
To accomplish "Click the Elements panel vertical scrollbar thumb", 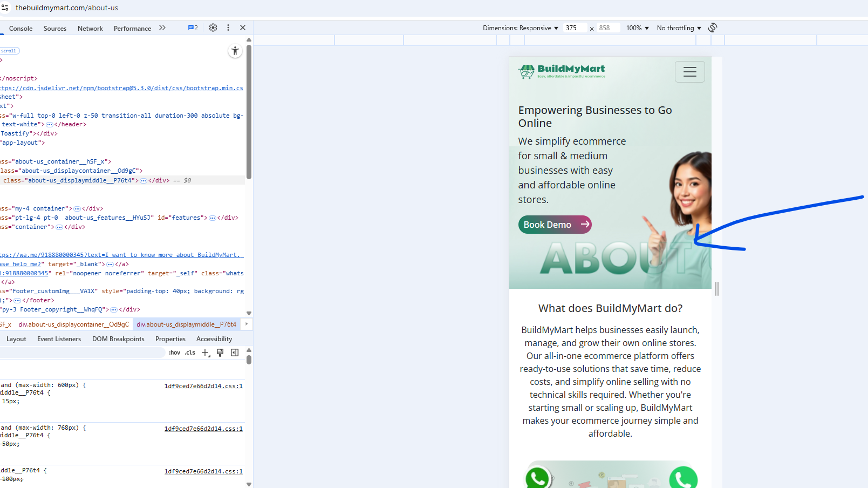I will (249, 112).
